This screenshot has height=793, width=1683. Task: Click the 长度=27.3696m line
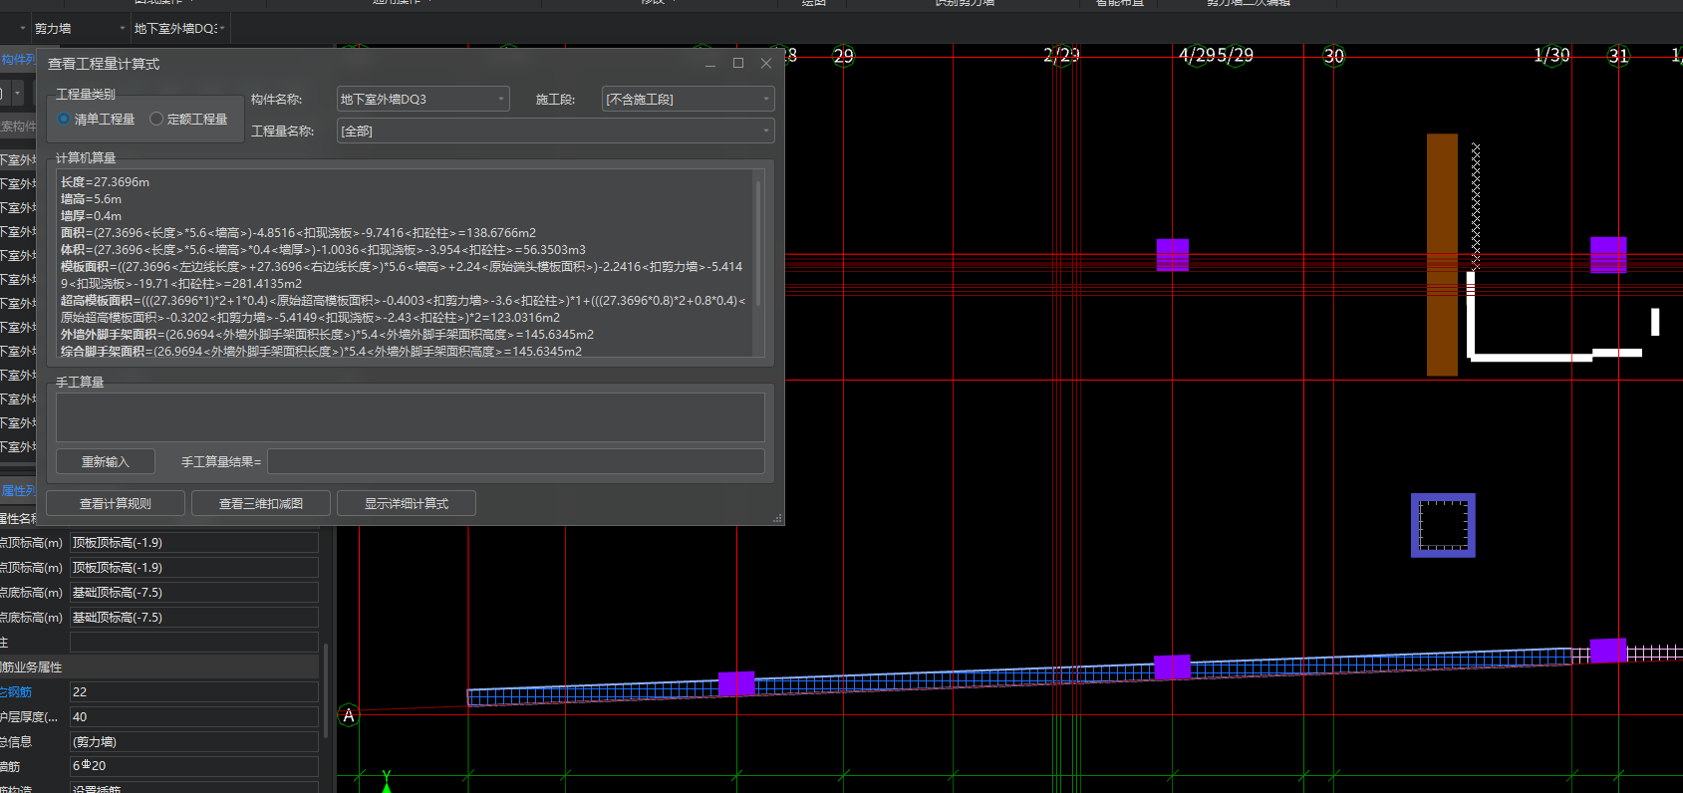point(105,182)
